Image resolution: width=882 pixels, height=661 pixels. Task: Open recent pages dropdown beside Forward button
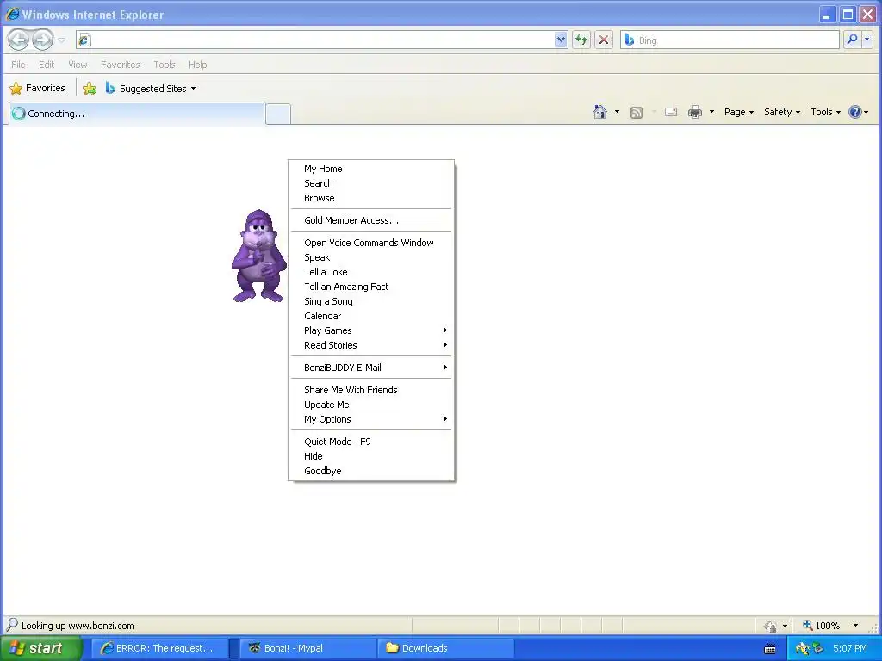tap(62, 40)
